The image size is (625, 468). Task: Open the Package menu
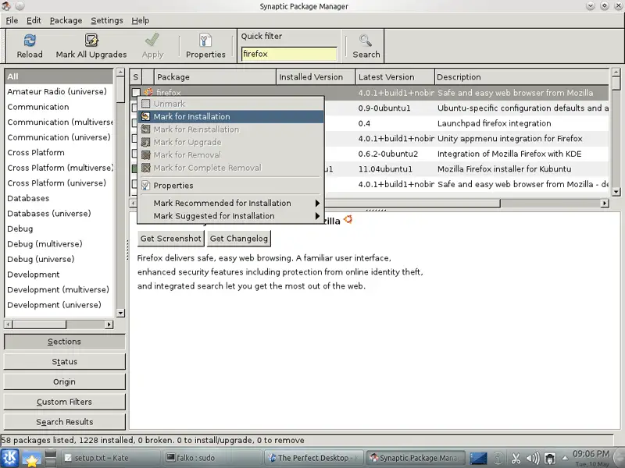coord(66,20)
